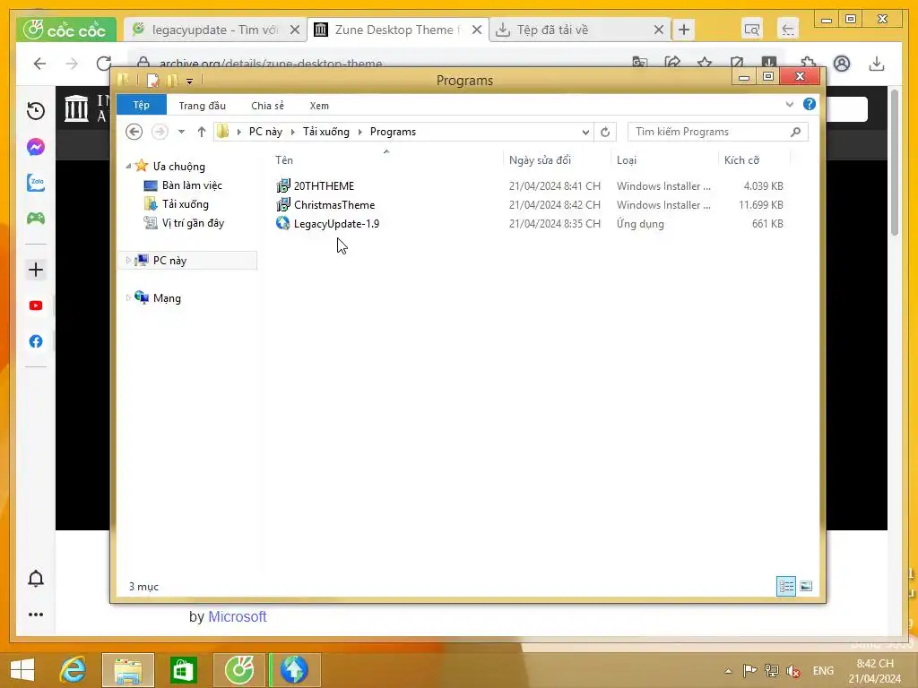
Task: Close the Zune Desktop Theme tab
Action: 477,30
